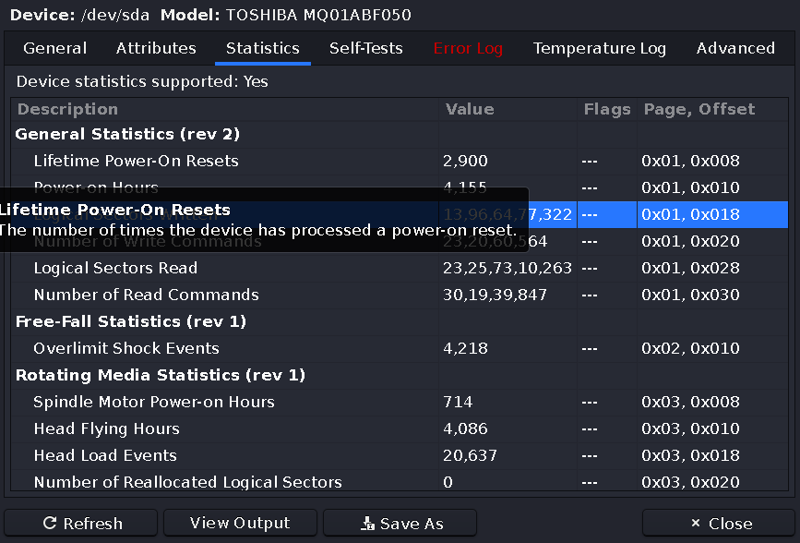800x543 pixels.
Task: Close the device information dialog
Action: tap(718, 524)
